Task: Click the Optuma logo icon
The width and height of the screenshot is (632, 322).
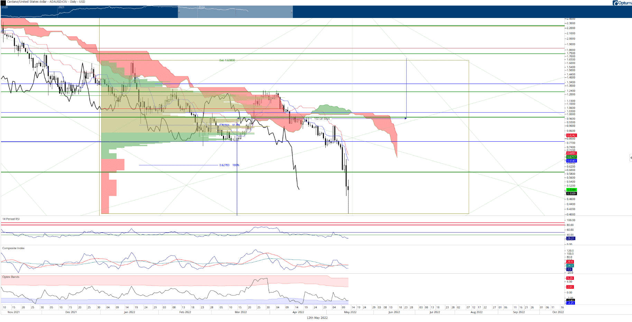Action: pos(615,3)
